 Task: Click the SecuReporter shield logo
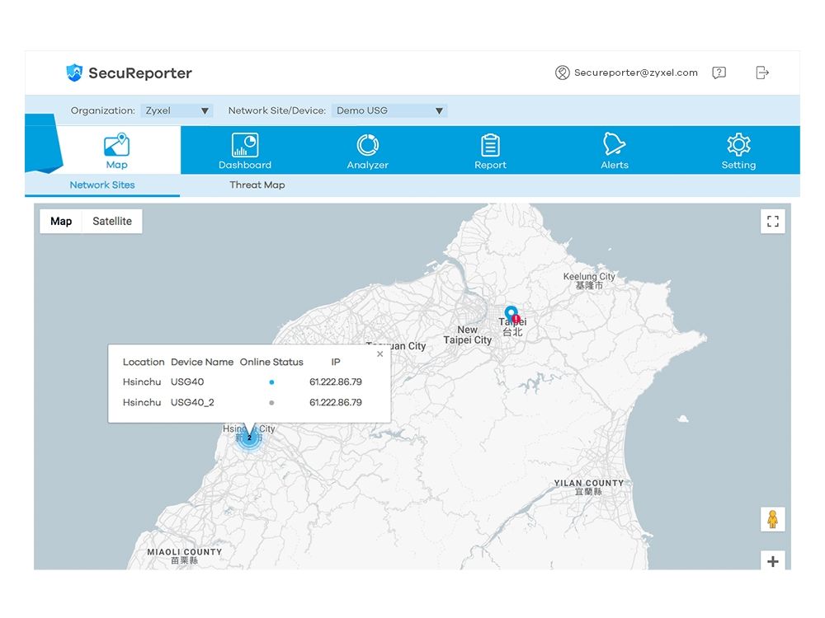pyautogui.click(x=75, y=73)
